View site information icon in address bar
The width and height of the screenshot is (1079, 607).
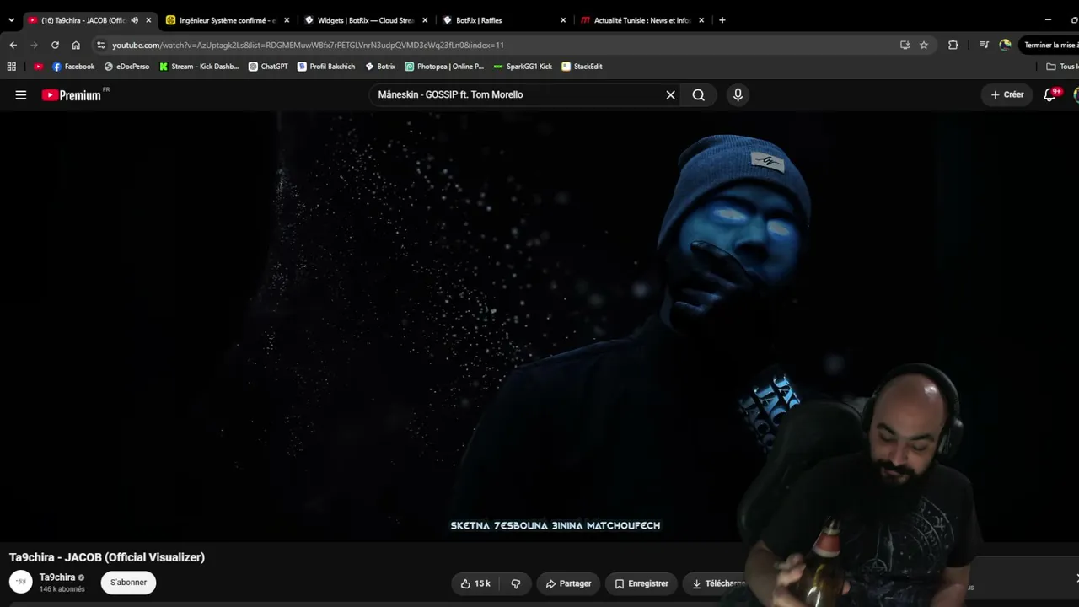tap(101, 45)
